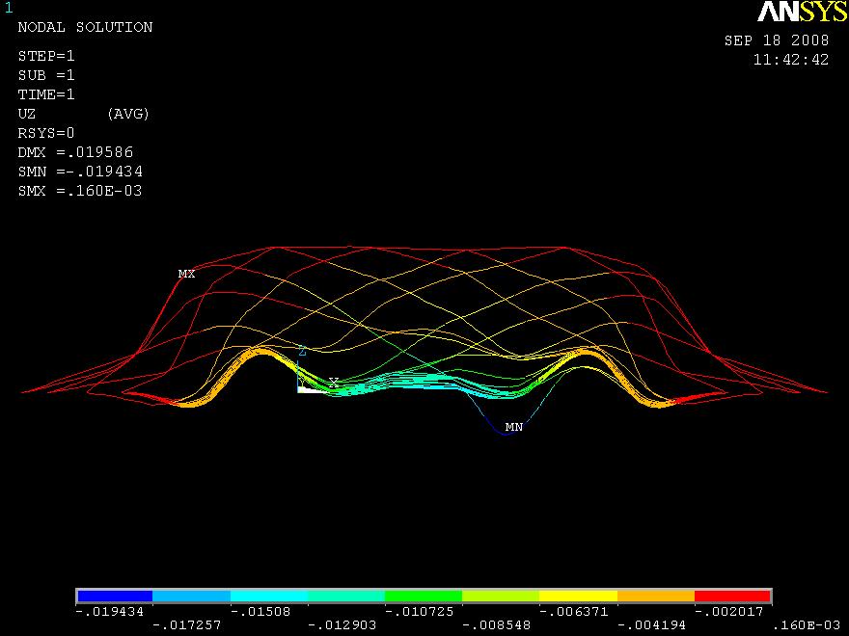Click the SMN =-.019434 value
The image size is (849, 636).
(80, 172)
